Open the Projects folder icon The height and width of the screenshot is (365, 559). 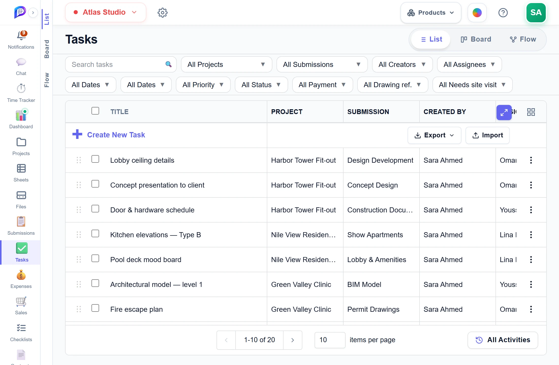[x=21, y=142]
